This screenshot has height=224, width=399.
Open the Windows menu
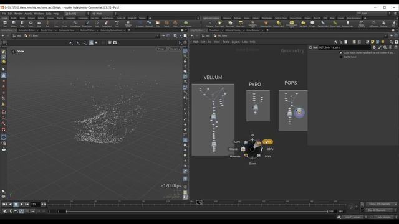[39, 14]
